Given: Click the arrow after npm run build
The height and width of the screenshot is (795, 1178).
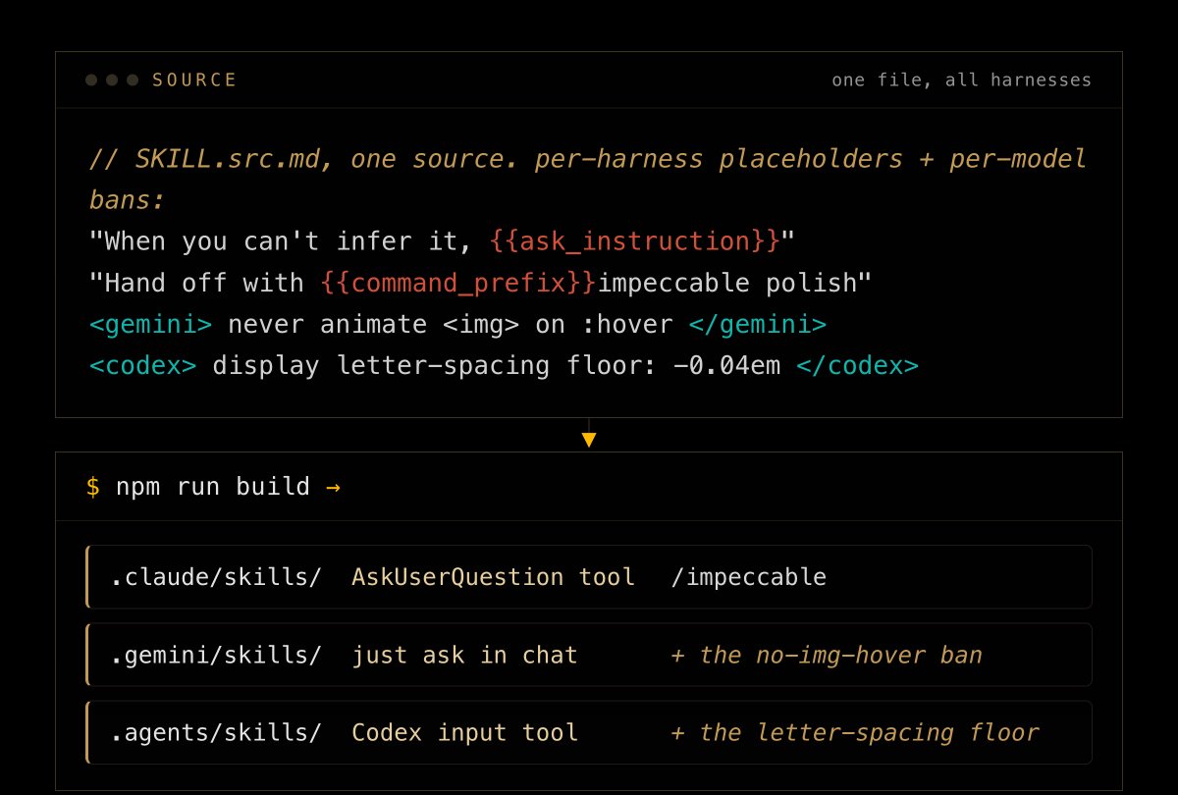Looking at the screenshot, I should click(333, 487).
